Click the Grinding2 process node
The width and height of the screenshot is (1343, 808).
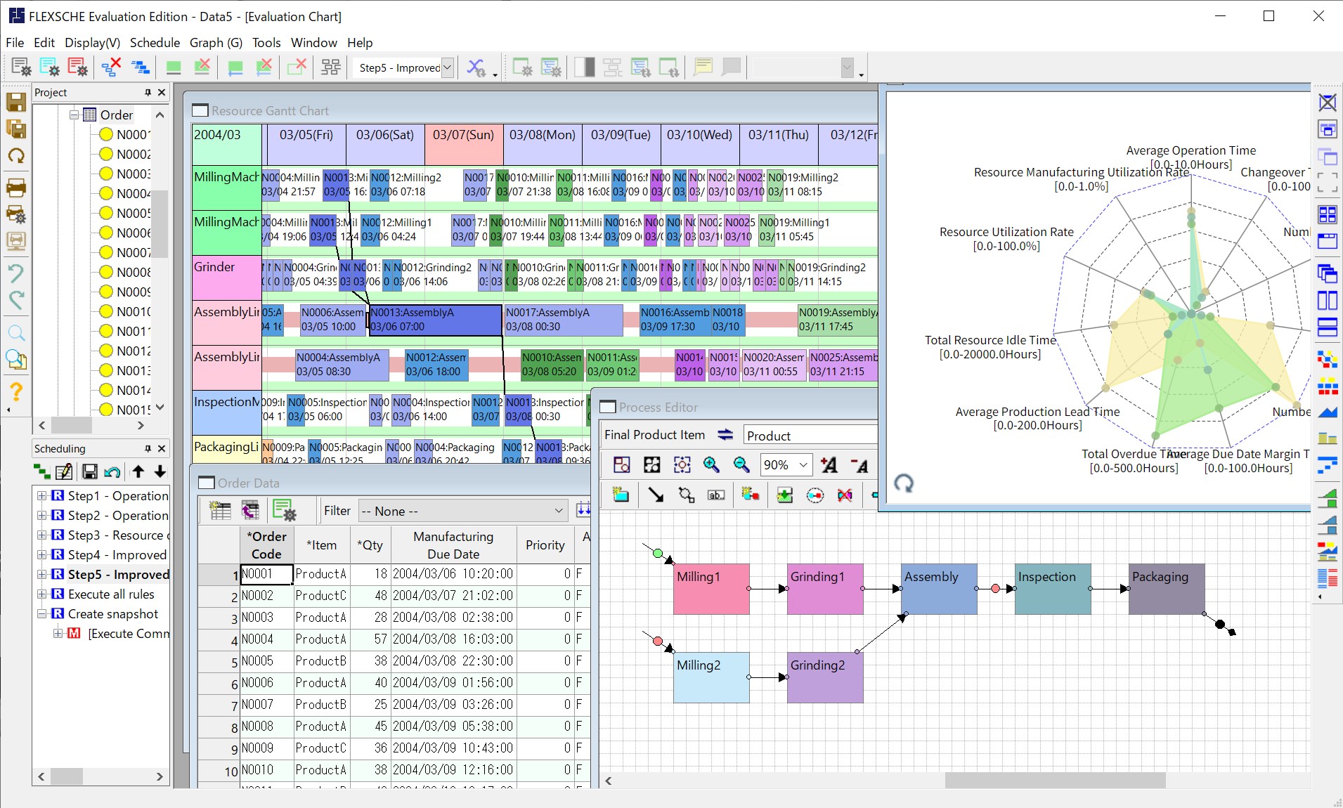pos(825,677)
